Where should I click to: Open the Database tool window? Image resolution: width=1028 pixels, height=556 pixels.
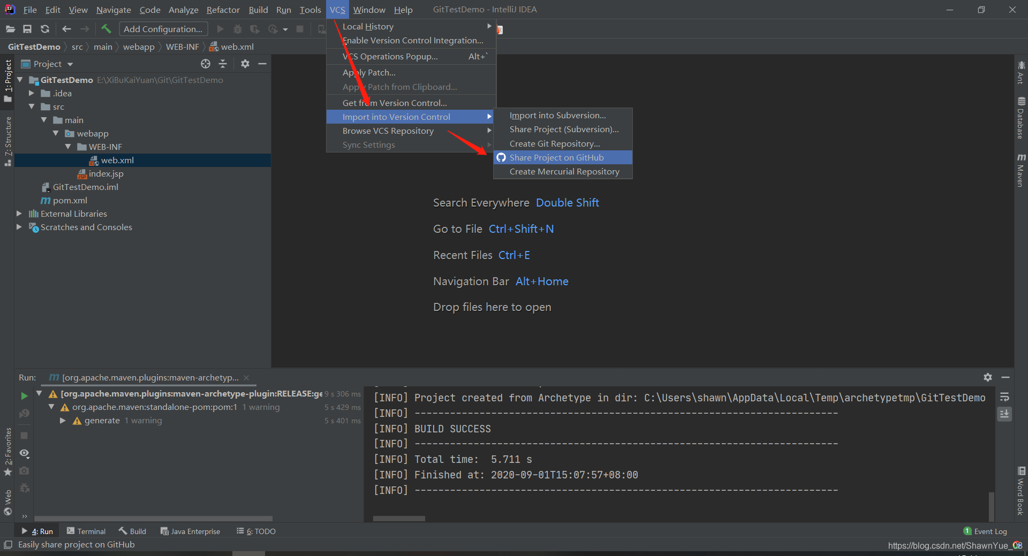(x=1021, y=118)
